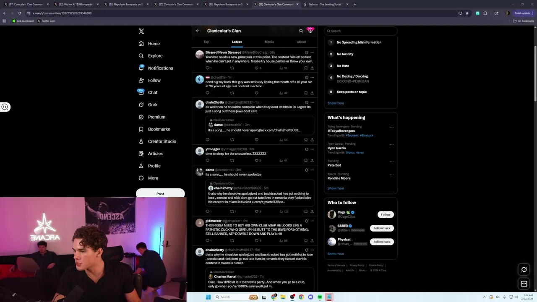Like the gldmaxxer post
The width and height of the screenshot is (537, 302).
257,241
